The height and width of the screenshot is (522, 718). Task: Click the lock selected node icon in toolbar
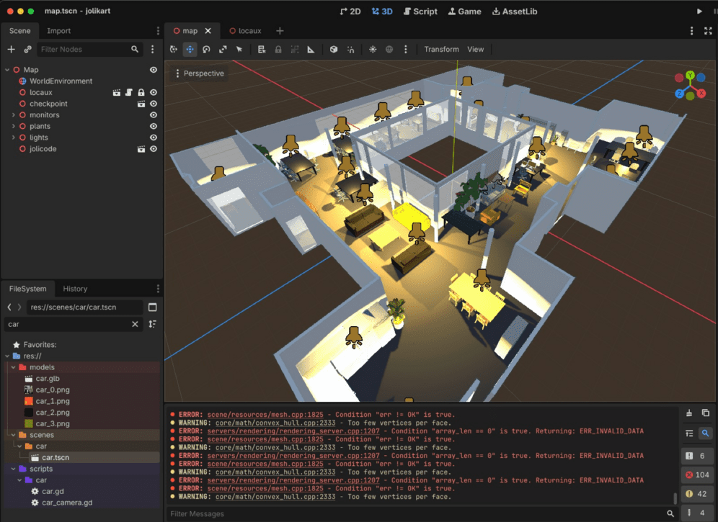coord(278,50)
